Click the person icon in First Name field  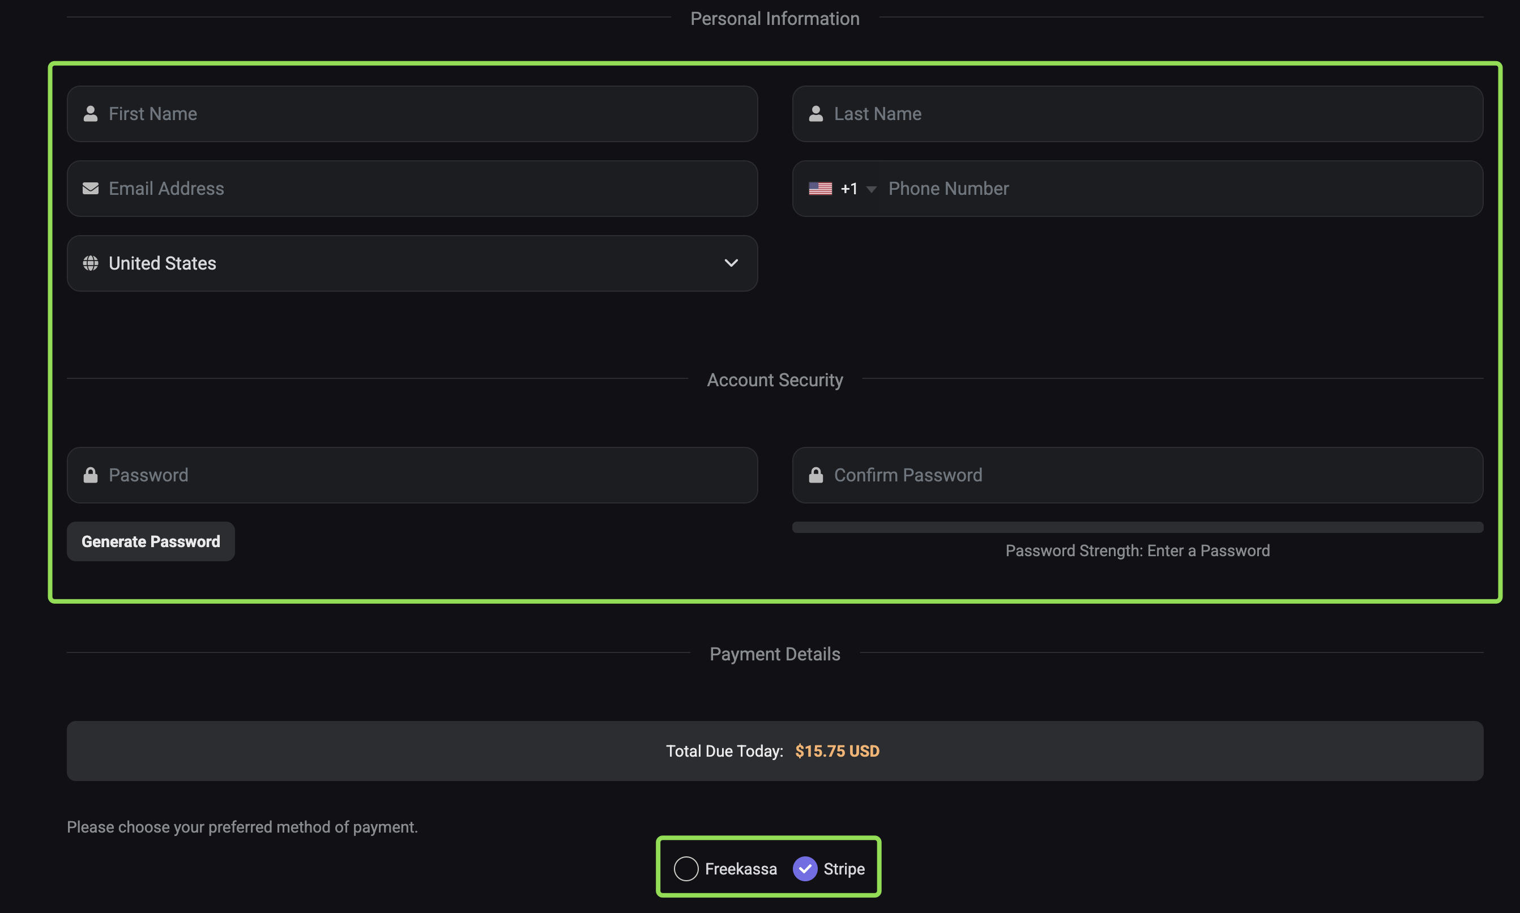click(91, 114)
